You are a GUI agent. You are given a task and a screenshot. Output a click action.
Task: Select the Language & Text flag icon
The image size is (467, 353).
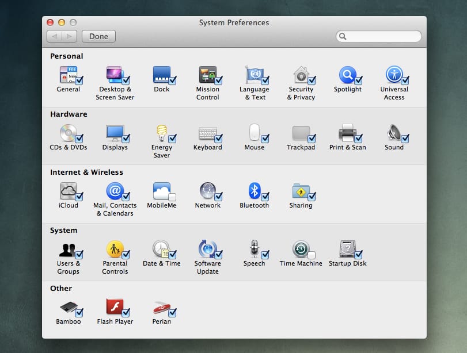254,74
